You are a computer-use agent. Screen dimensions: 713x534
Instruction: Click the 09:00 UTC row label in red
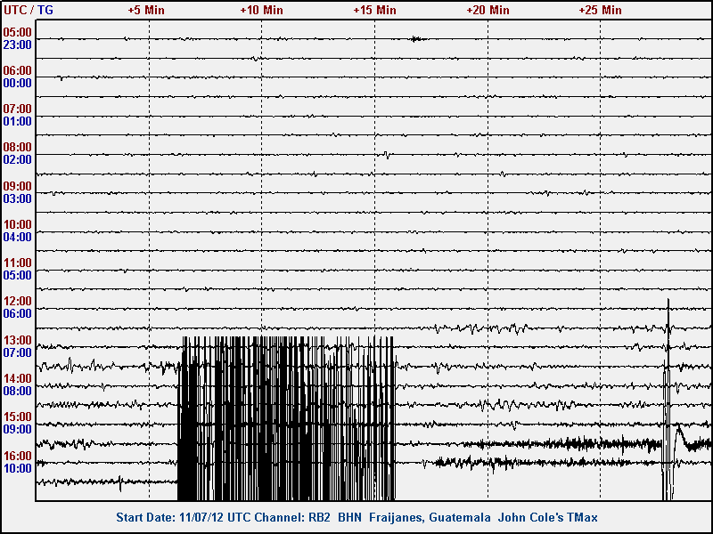tap(17, 186)
